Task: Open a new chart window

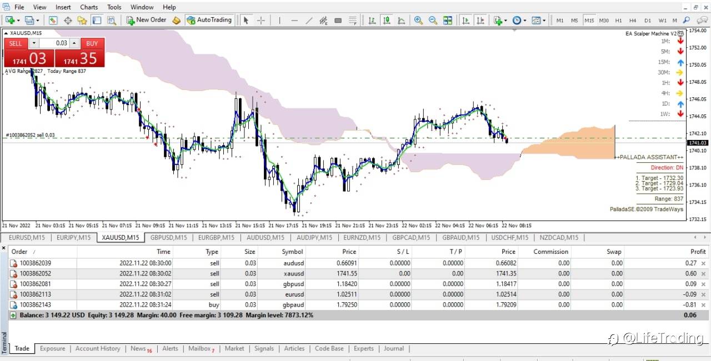Action: coord(11,20)
